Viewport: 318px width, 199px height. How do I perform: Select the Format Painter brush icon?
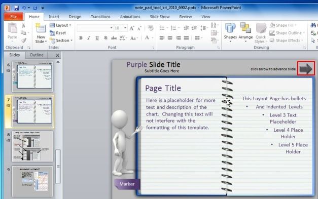23,41
